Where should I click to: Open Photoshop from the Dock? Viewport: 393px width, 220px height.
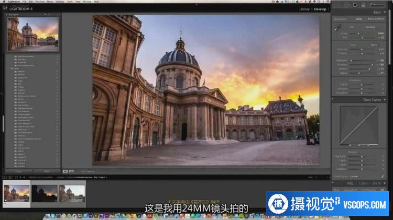coord(91,216)
